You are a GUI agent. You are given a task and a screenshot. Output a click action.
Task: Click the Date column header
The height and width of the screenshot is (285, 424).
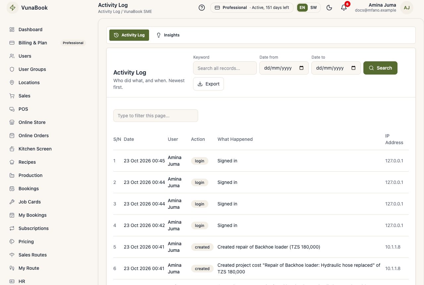(129, 139)
